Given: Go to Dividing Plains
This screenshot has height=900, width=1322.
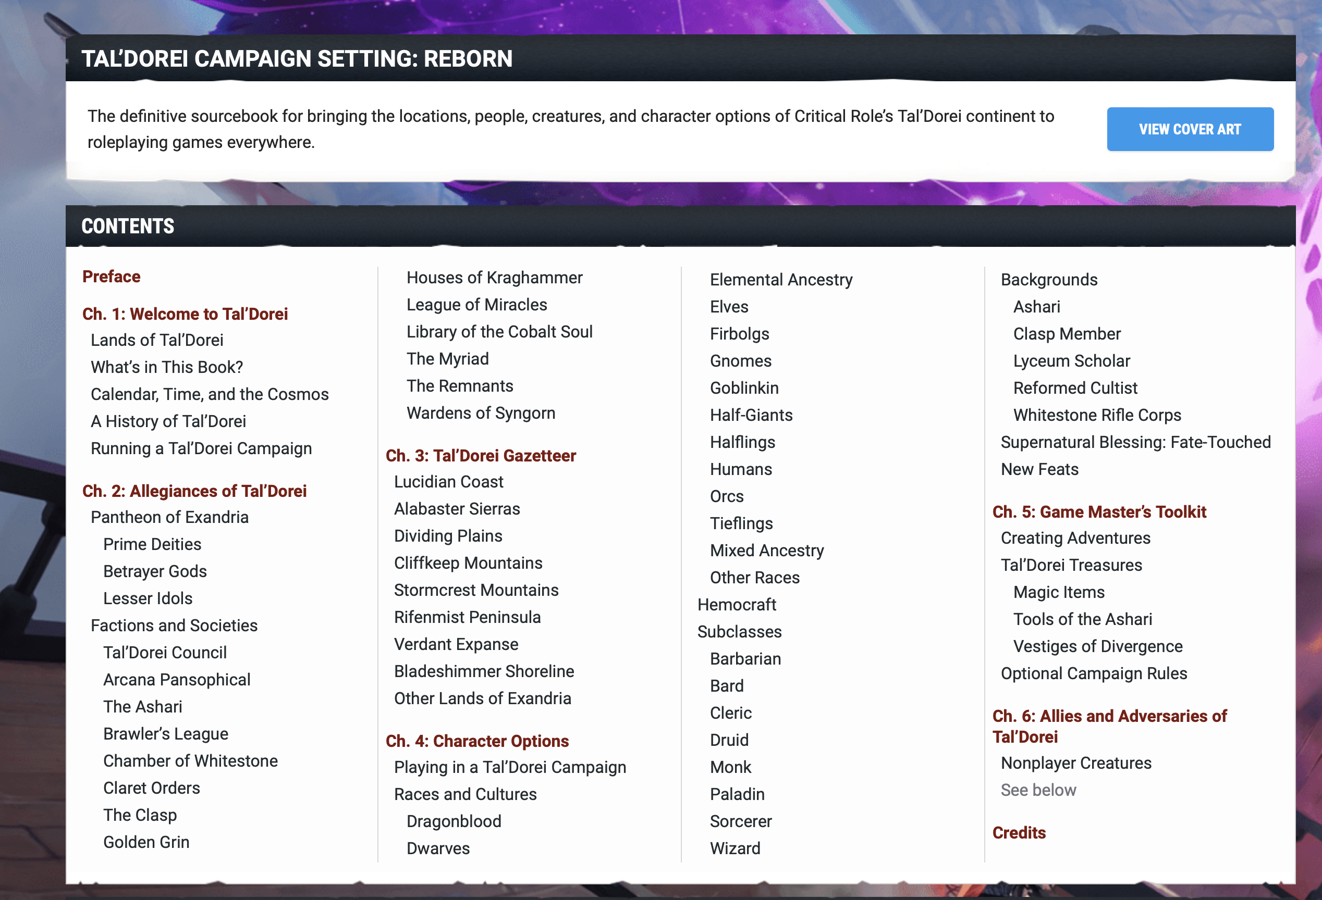Looking at the screenshot, I should coord(448,536).
